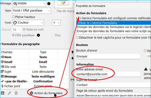The height and width of the screenshot is (98, 151).
Task: Add a new form field icon
Action: [x=3, y=93]
